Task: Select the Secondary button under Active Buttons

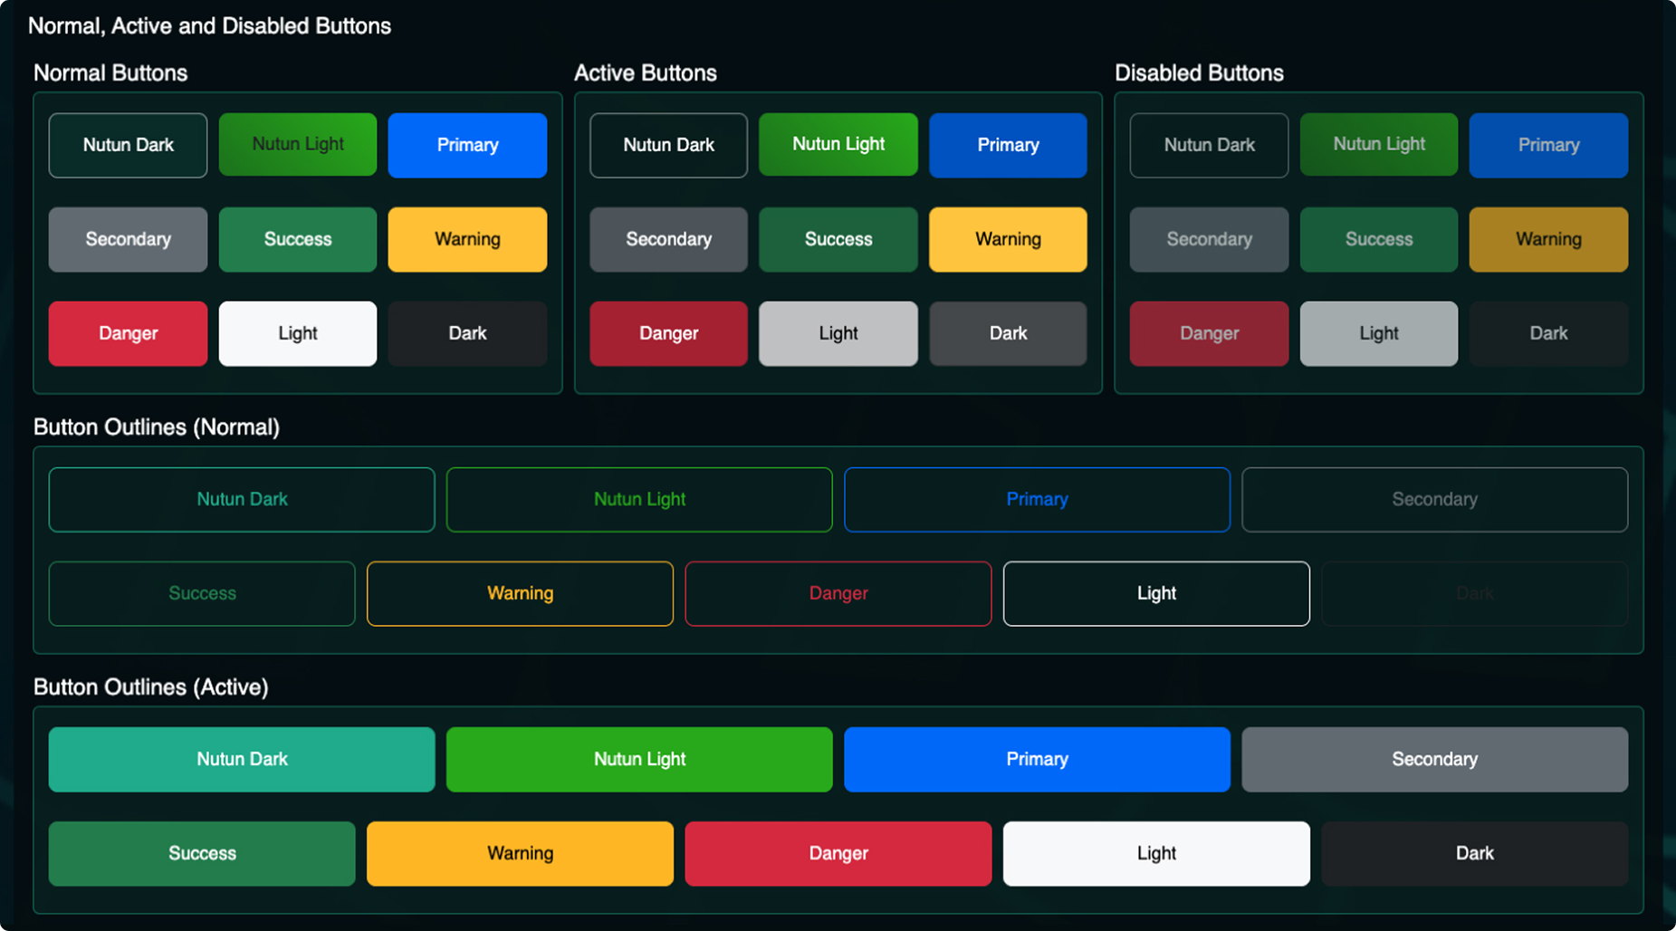Action: point(668,239)
